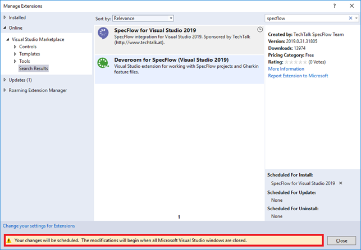Open the More Information link
361x250 pixels.
click(x=286, y=69)
